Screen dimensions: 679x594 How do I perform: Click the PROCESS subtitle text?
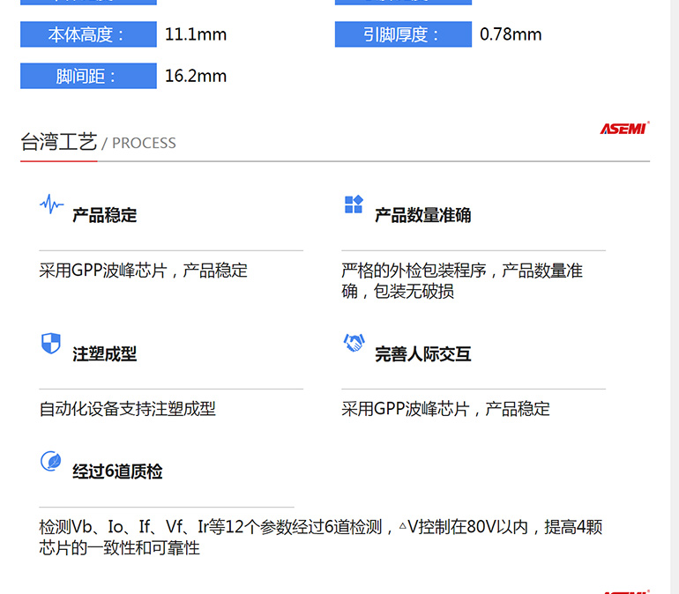[x=144, y=144]
